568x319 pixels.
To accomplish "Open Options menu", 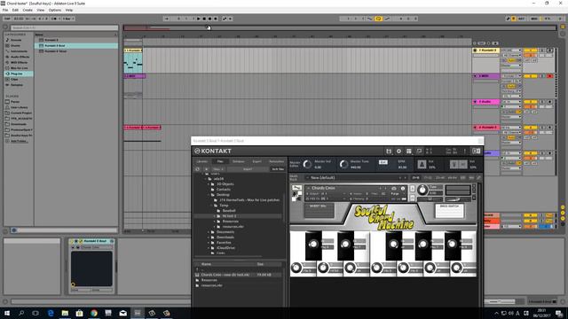I will 55,10.
